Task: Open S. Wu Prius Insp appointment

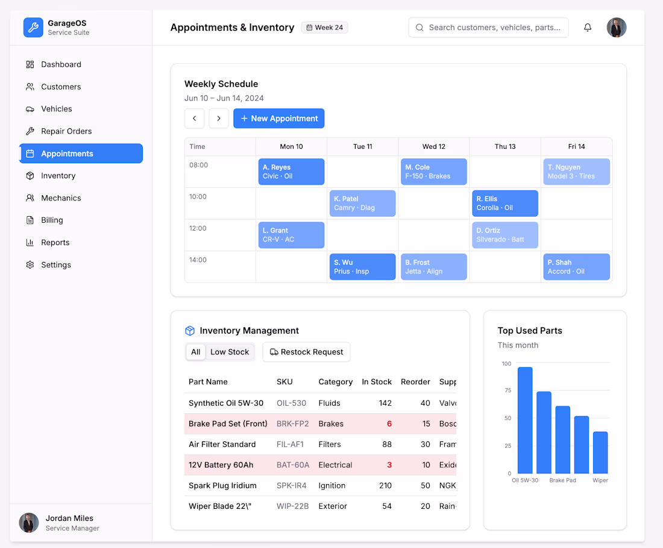Action: (363, 267)
